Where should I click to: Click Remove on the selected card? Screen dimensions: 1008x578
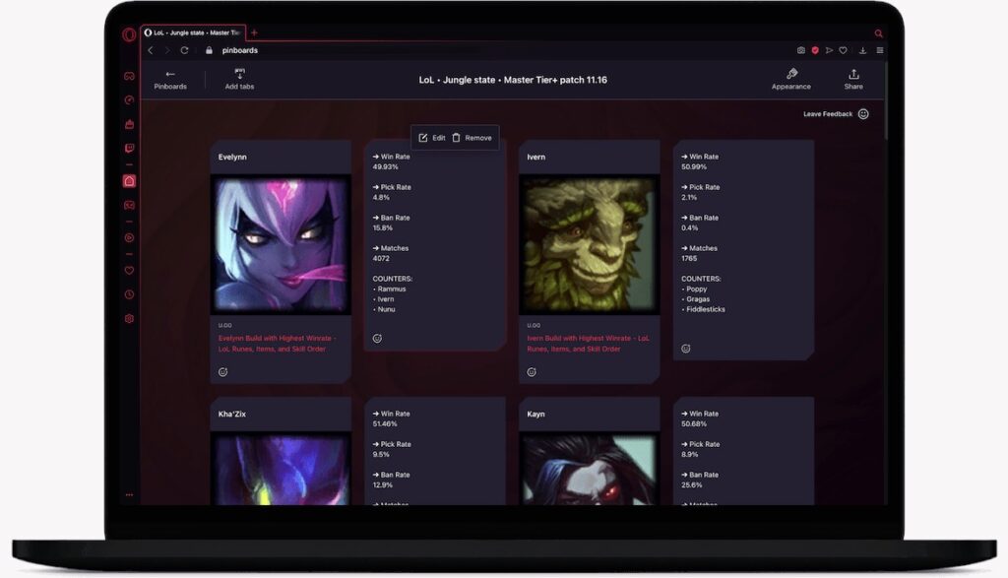coord(472,138)
